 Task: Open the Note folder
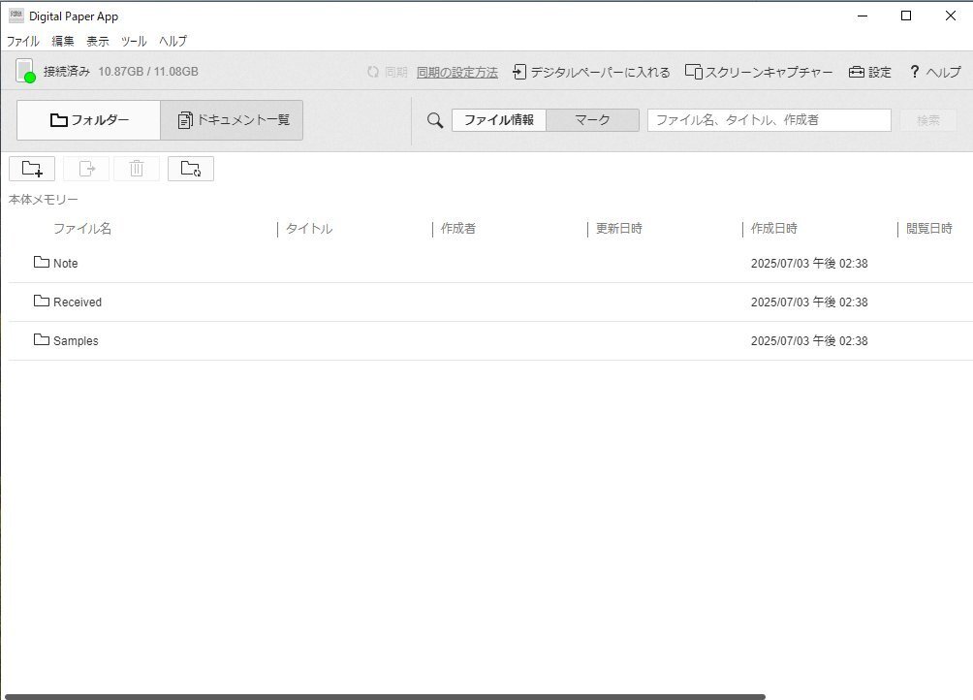(65, 264)
